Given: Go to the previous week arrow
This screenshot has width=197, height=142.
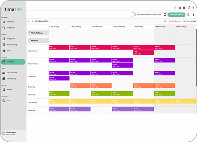Looking at the screenshot, I should [29, 21].
